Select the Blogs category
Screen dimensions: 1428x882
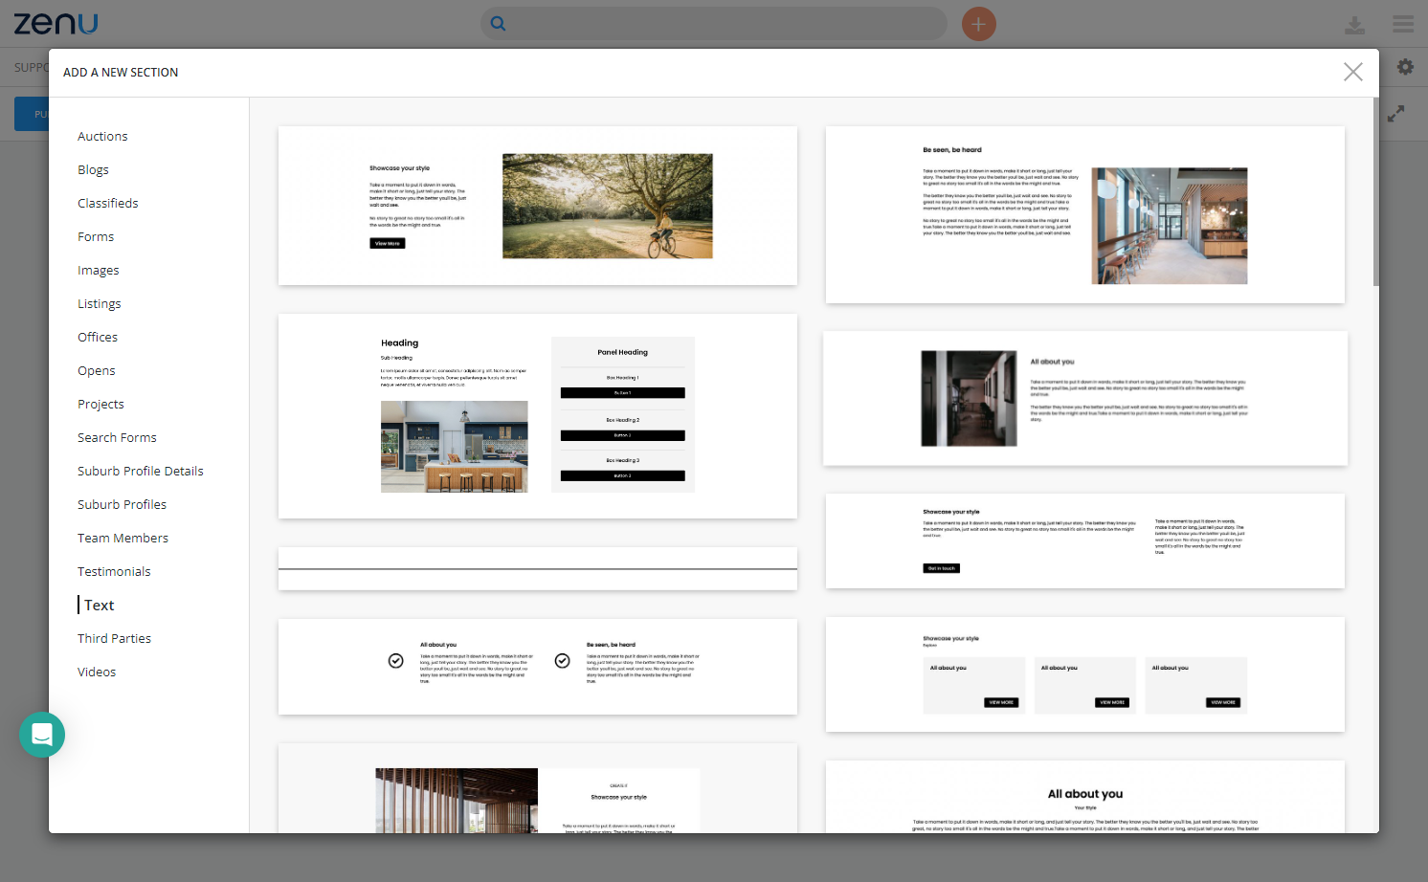click(93, 170)
